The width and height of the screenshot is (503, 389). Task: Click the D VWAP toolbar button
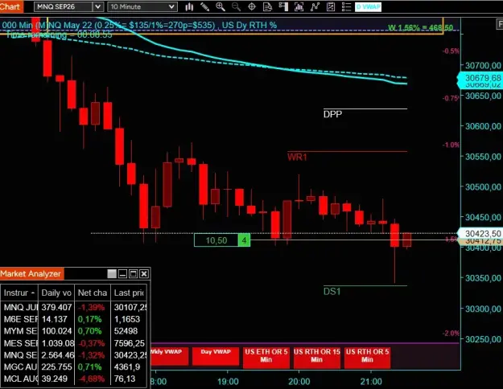(368, 6)
